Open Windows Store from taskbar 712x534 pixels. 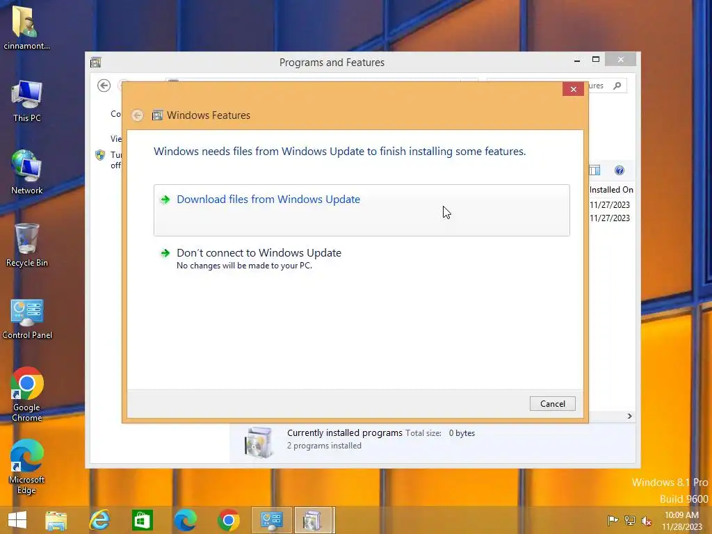[142, 520]
